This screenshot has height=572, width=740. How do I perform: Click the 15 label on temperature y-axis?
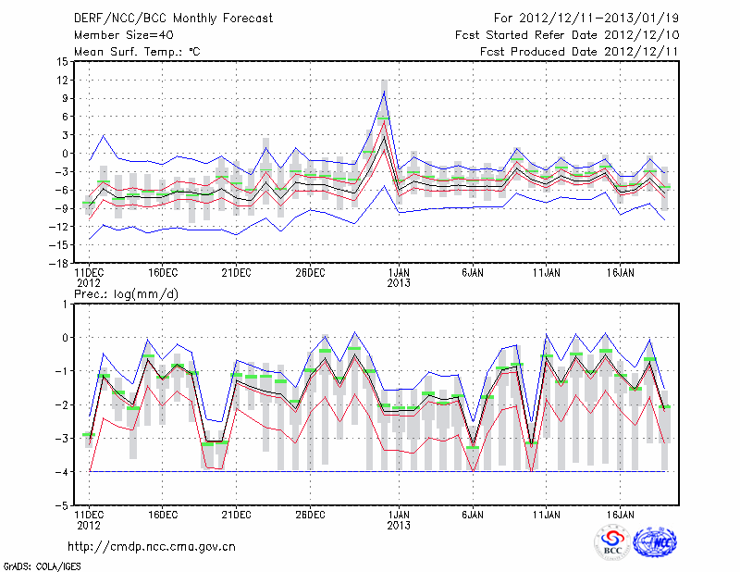point(63,62)
